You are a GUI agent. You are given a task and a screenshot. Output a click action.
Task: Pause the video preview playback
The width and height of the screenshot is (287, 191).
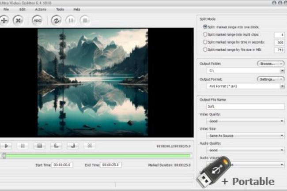23,146
